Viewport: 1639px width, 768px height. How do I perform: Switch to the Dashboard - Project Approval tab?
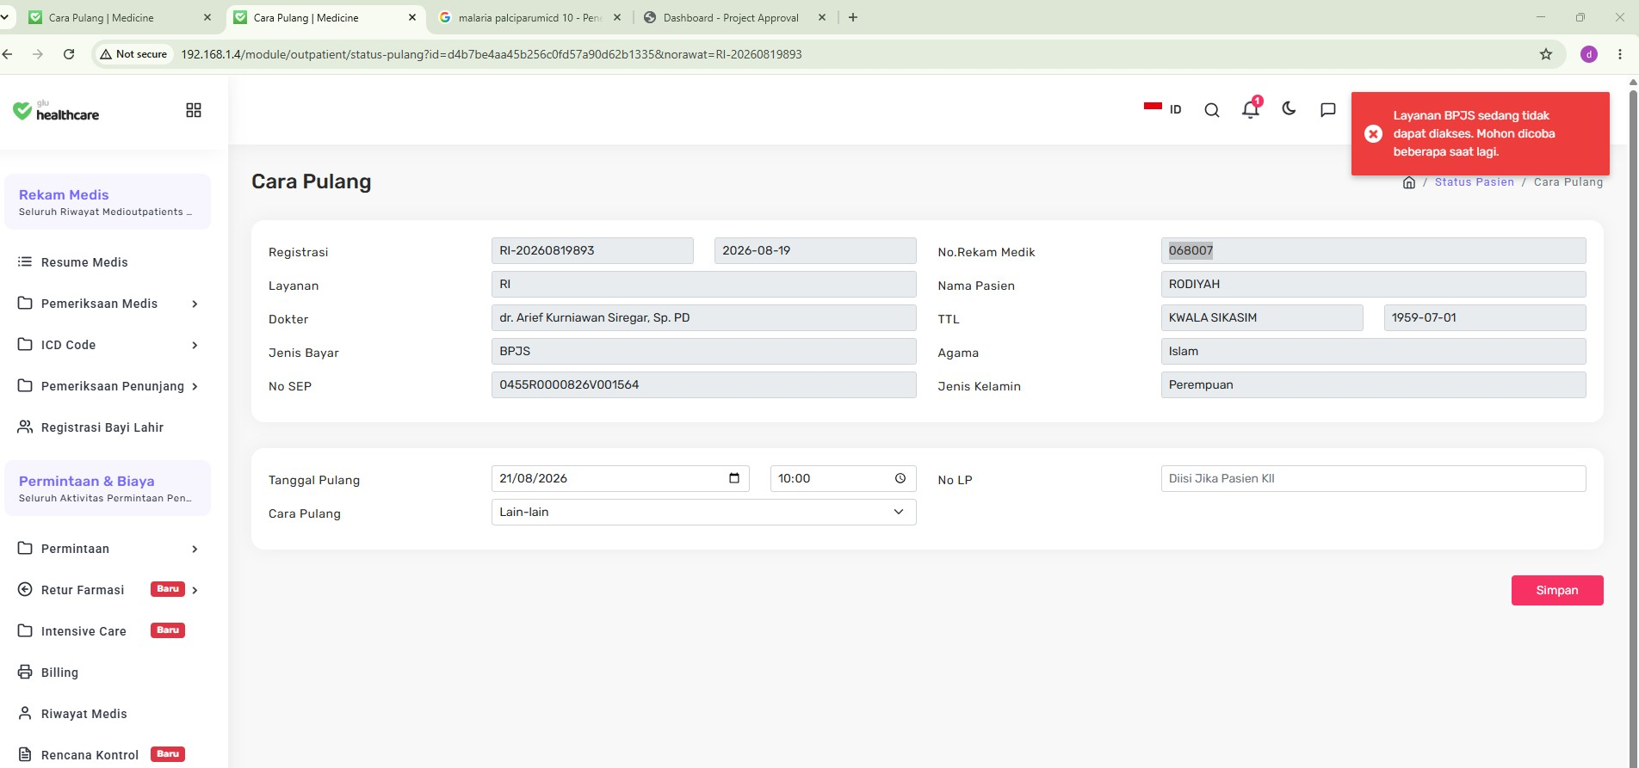coord(732,17)
